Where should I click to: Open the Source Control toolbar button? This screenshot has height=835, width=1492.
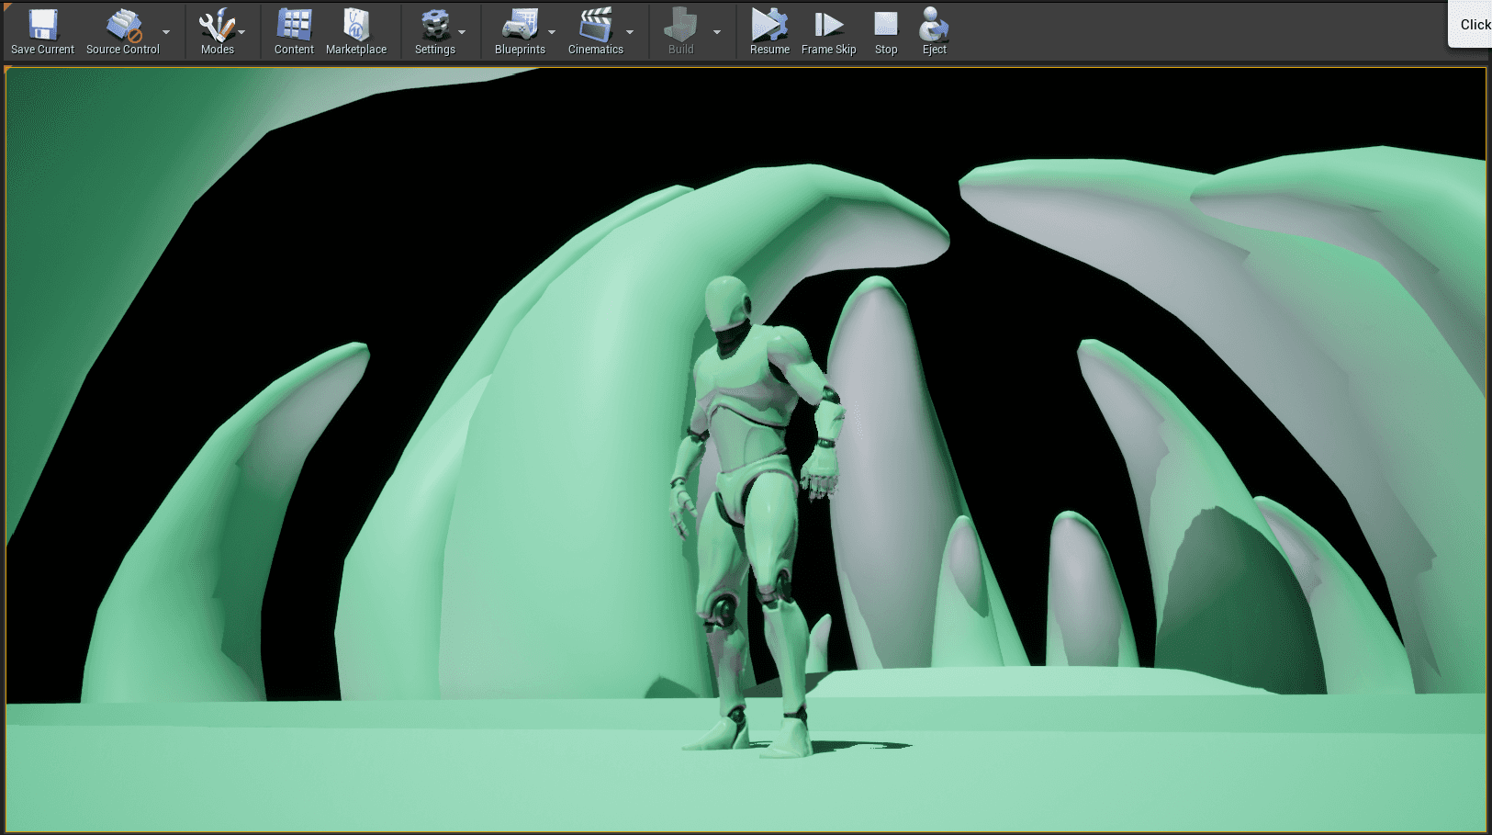pos(123,26)
